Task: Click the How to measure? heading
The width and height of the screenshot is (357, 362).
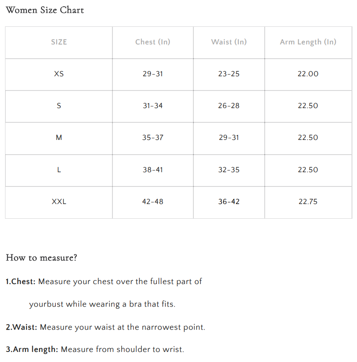Action: click(42, 258)
